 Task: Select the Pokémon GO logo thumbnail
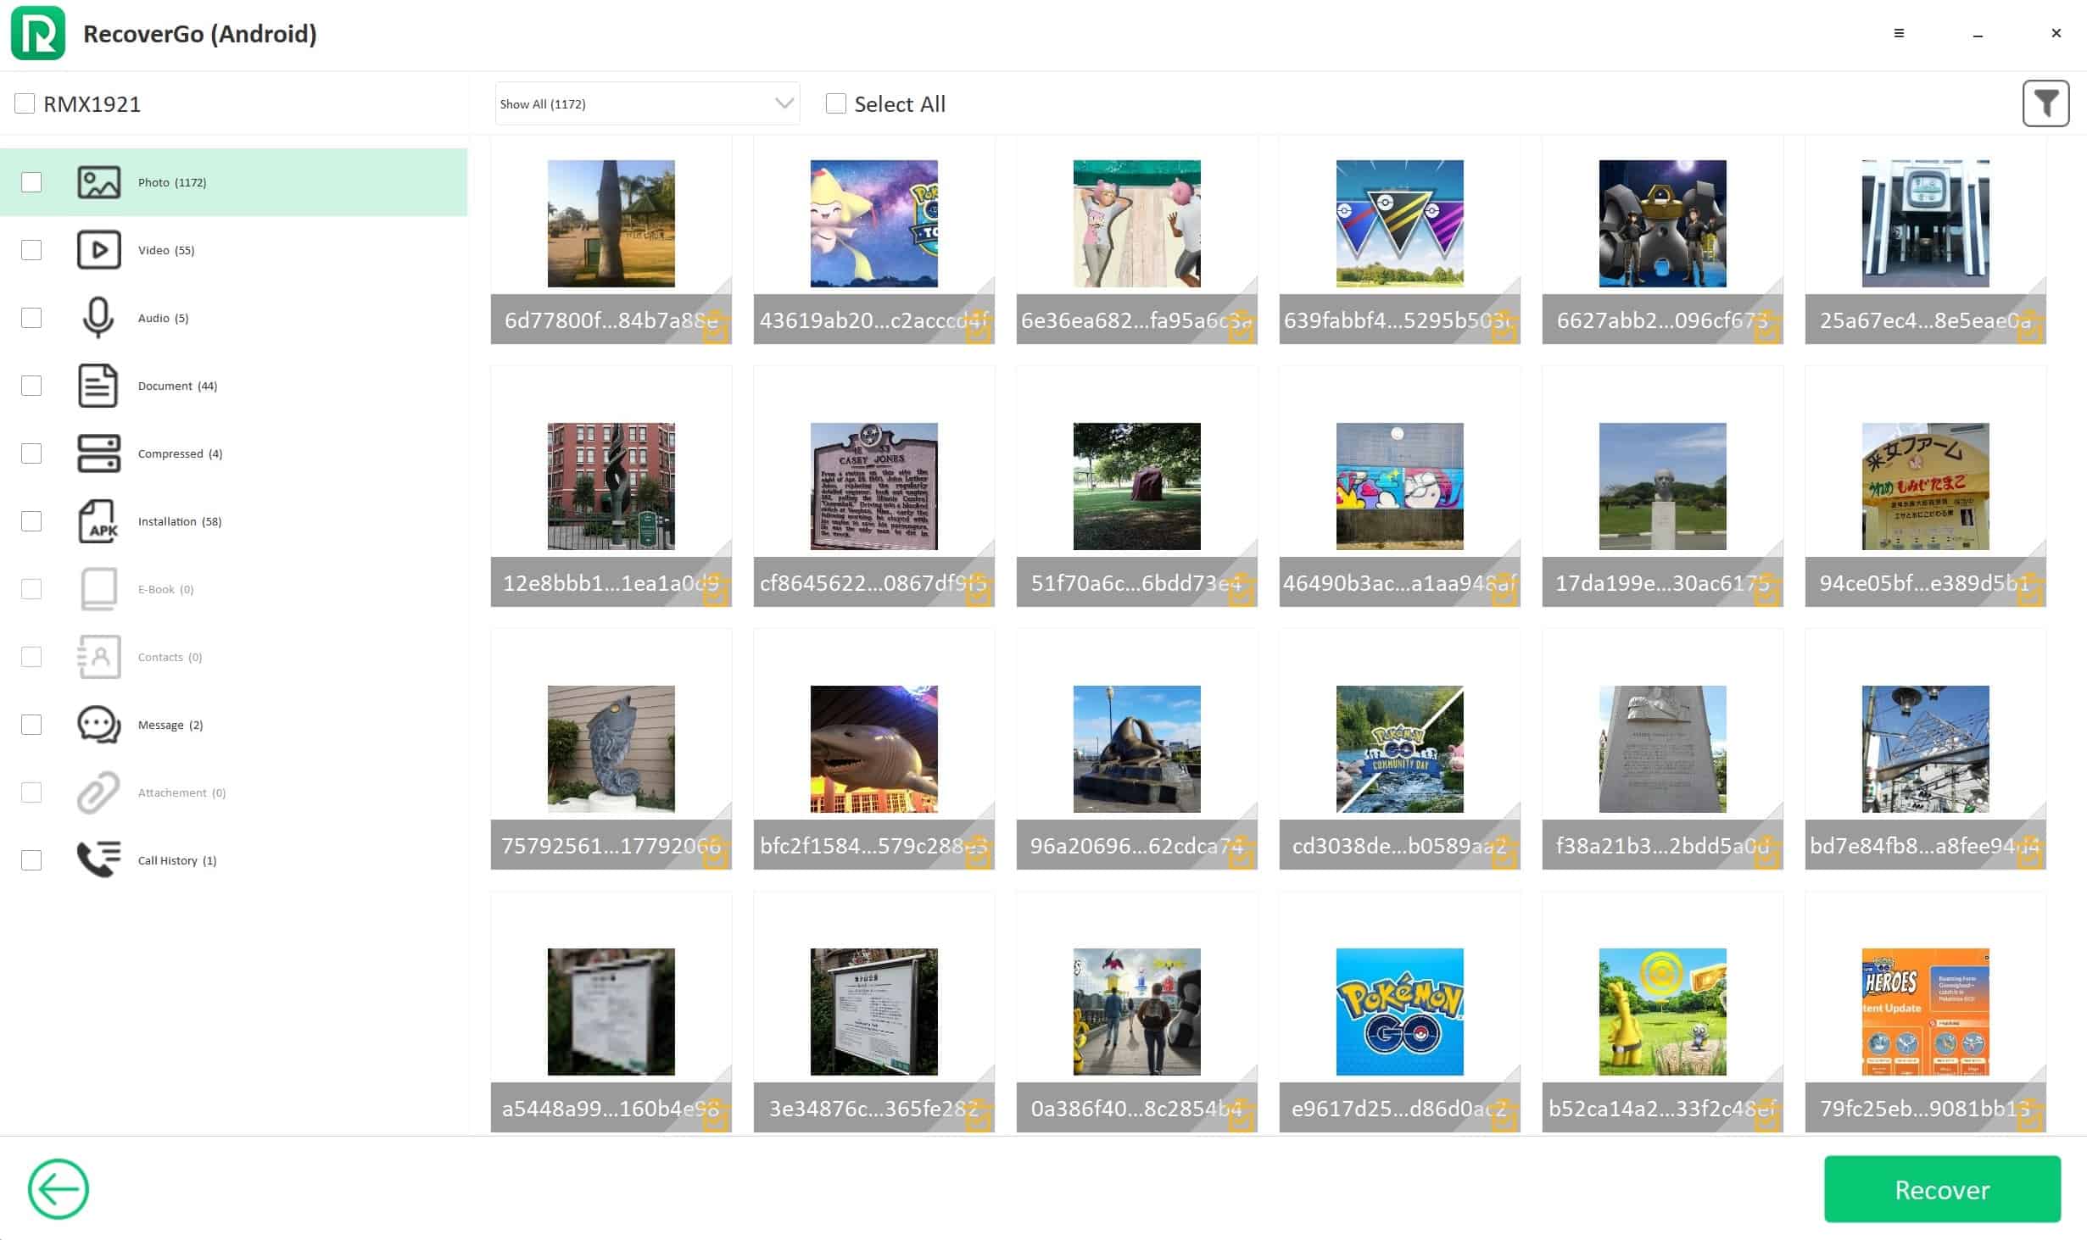(x=1399, y=1011)
